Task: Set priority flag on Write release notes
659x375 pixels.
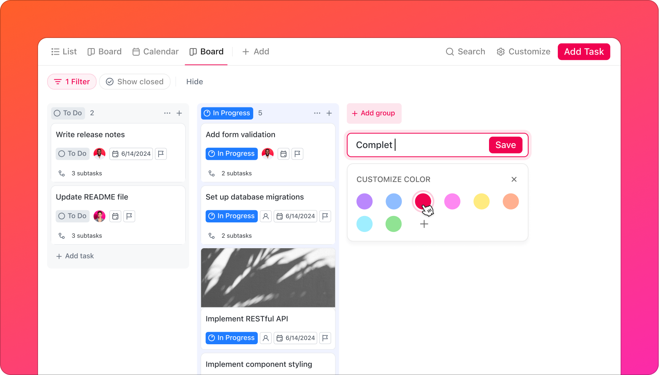Action: (161, 154)
